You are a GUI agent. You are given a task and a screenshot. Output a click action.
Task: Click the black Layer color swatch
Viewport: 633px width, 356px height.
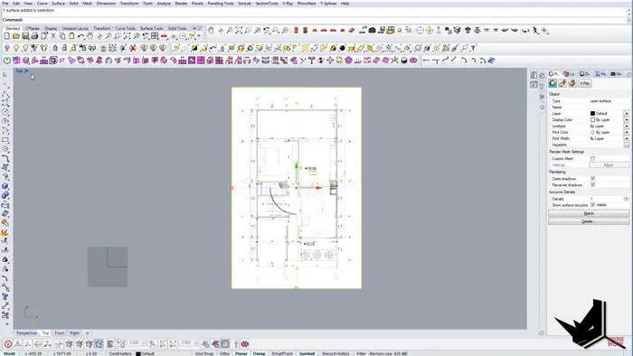click(x=592, y=114)
